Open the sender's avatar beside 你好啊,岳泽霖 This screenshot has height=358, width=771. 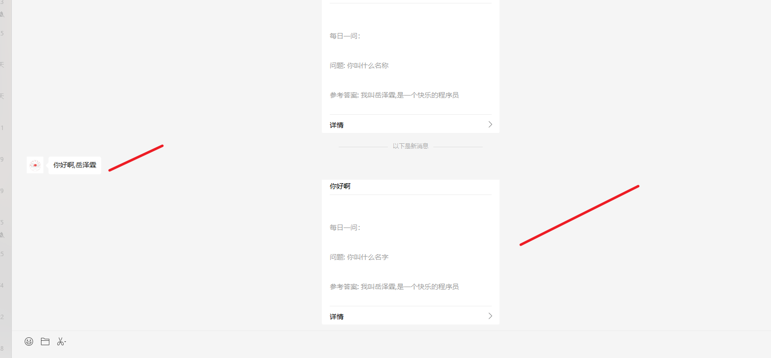35,165
